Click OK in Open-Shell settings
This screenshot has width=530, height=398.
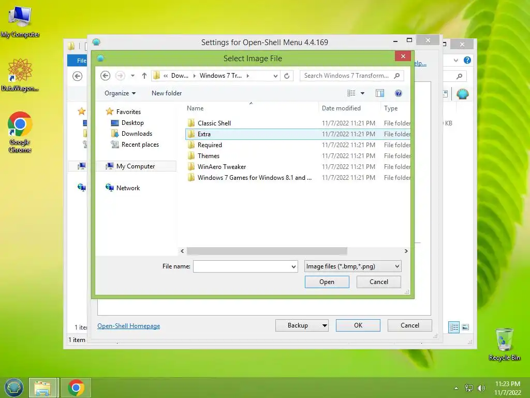tap(358, 325)
